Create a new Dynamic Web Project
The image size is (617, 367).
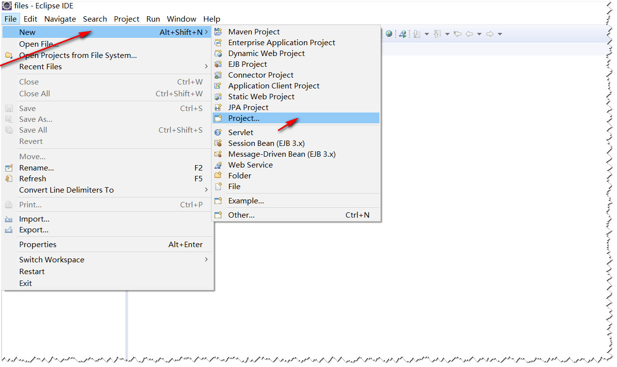(x=267, y=53)
